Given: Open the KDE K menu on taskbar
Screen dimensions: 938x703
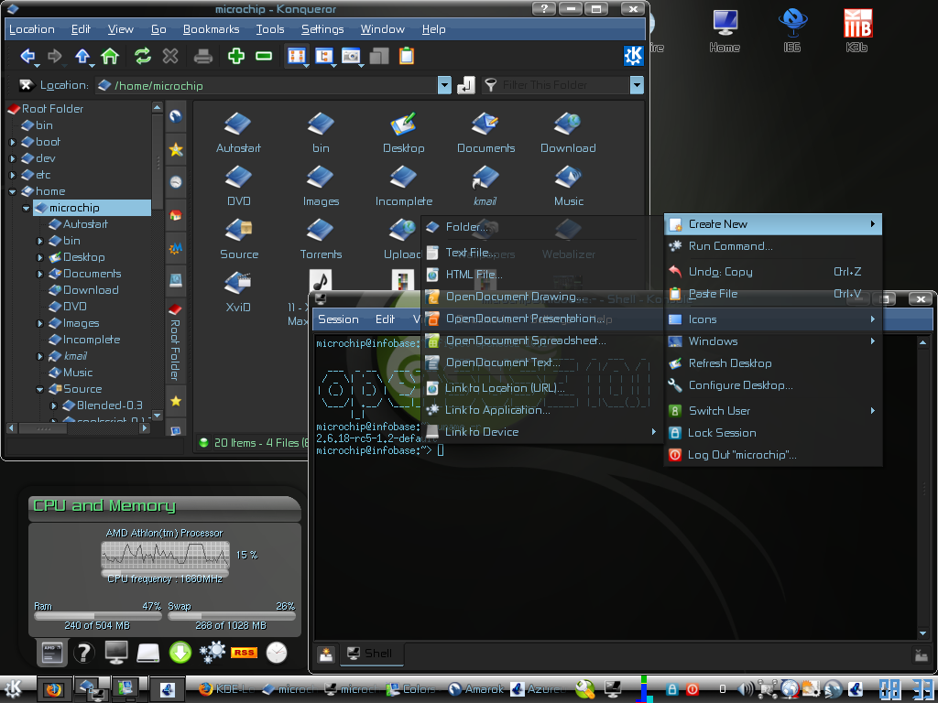Looking at the screenshot, I should pyautogui.click(x=13, y=689).
